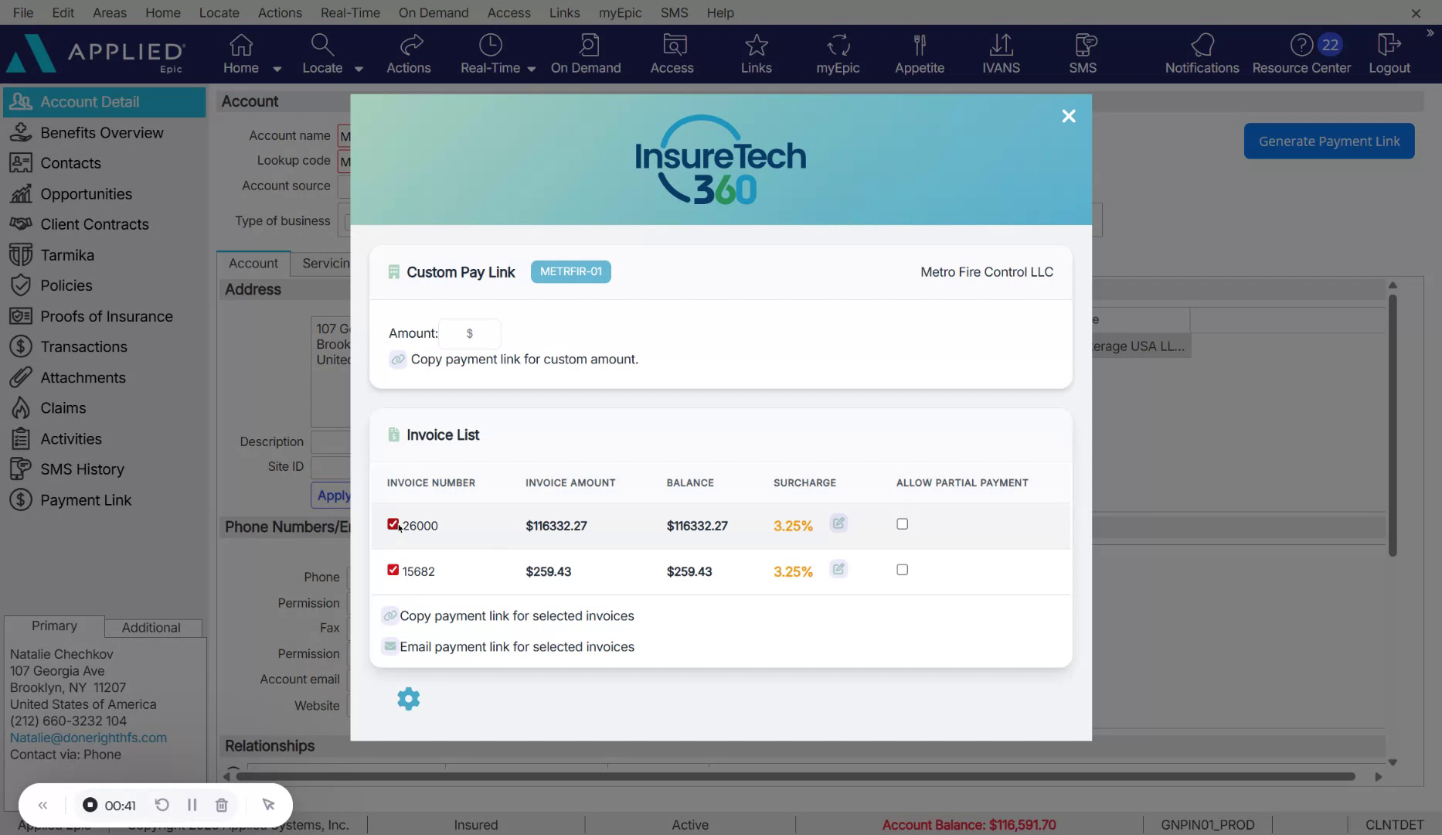This screenshot has width=1442, height=835.
Task: Uncheck invoice 15682 in the invoice list
Action: [393, 570]
